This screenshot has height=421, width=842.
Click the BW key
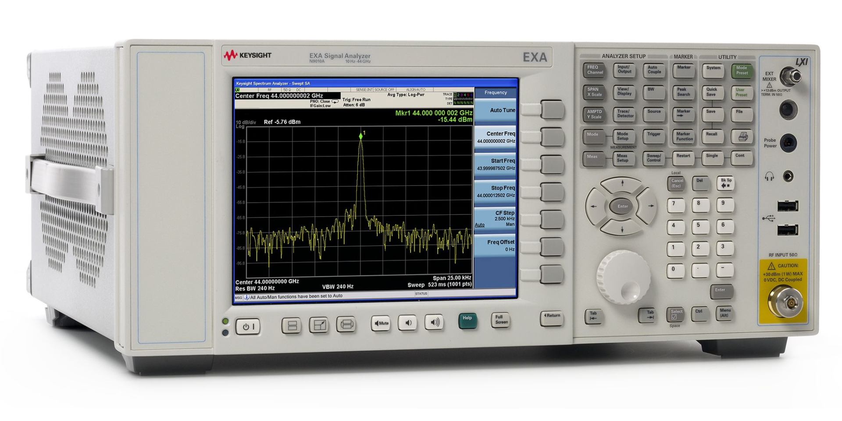[x=653, y=92]
